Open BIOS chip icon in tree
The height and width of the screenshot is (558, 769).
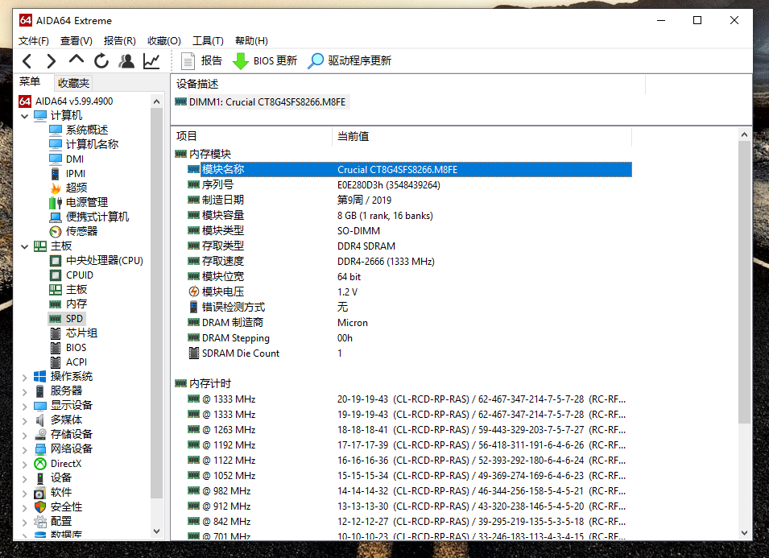pos(56,348)
